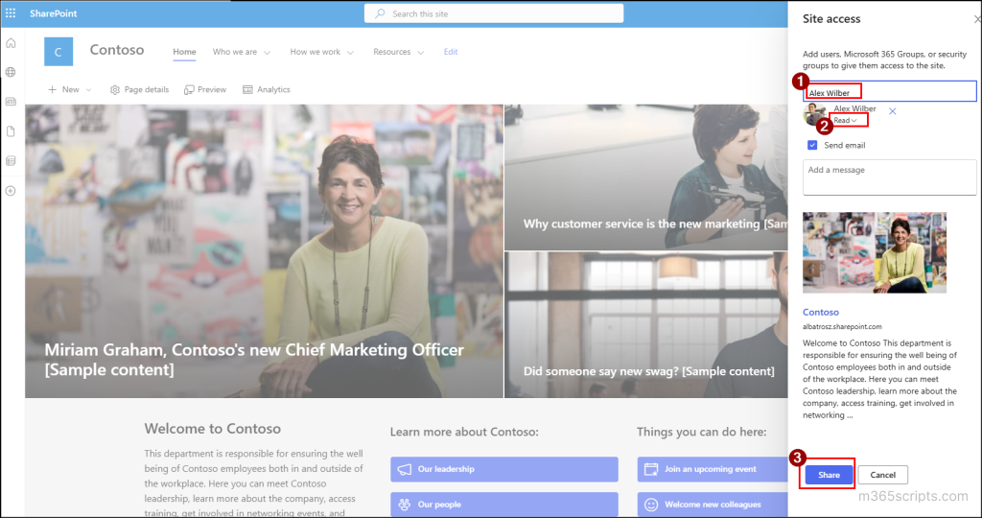Open the My files page icon
The image size is (982, 518).
tap(11, 131)
